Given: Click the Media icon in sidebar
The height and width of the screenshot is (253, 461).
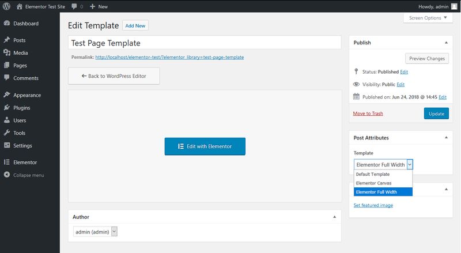Looking at the screenshot, I should [x=7, y=52].
